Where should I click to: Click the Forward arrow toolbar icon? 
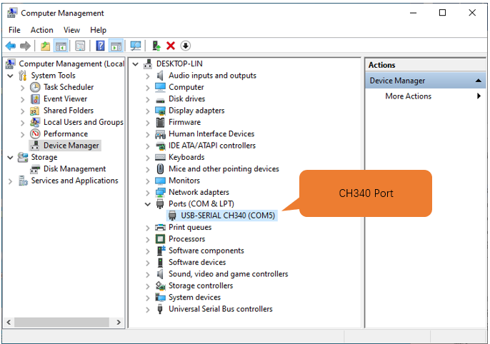click(x=25, y=46)
